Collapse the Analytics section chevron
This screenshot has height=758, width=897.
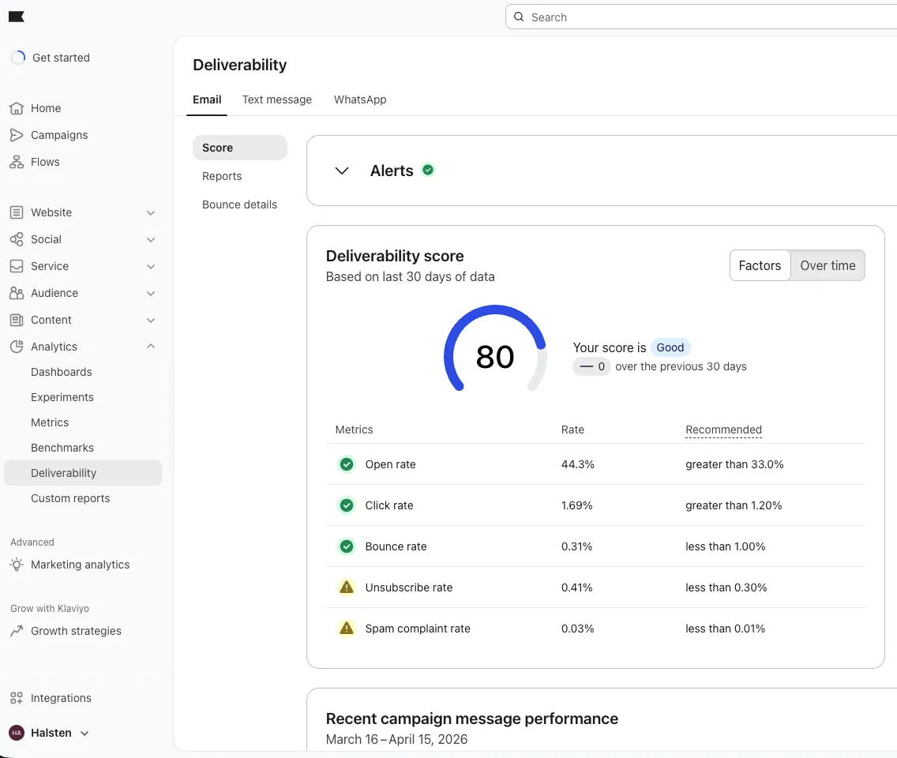point(151,346)
